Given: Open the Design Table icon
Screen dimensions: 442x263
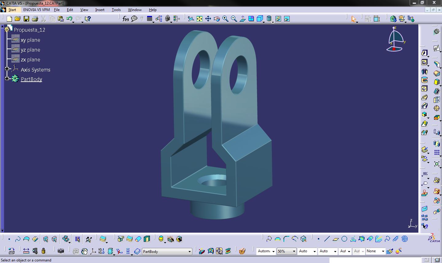Looking at the screenshot, I should point(150,19).
